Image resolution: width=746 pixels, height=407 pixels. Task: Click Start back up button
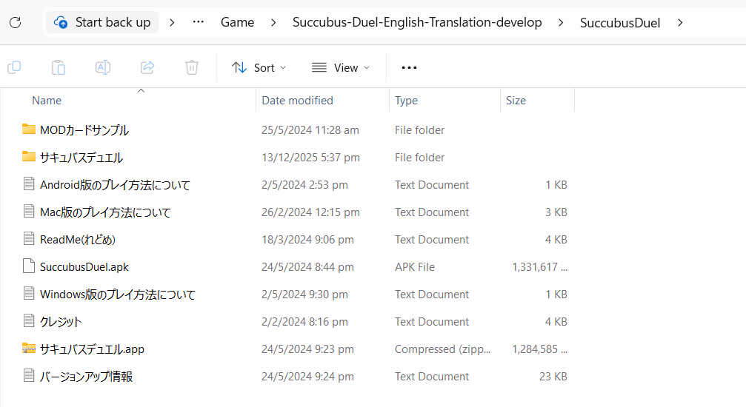(x=102, y=22)
